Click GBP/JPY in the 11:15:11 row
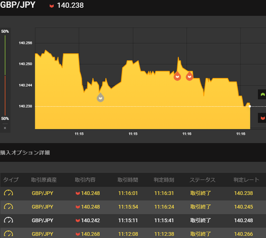The width and height of the screenshot is (266, 238). pyautogui.click(x=43, y=220)
